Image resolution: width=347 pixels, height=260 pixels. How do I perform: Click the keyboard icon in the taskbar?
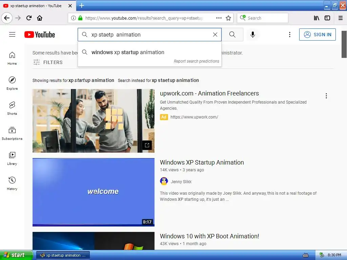tap(306, 255)
